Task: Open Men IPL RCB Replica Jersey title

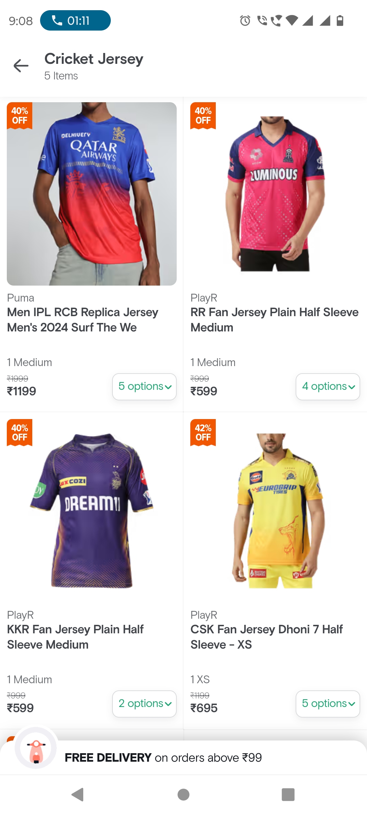Action: pyautogui.click(x=83, y=320)
